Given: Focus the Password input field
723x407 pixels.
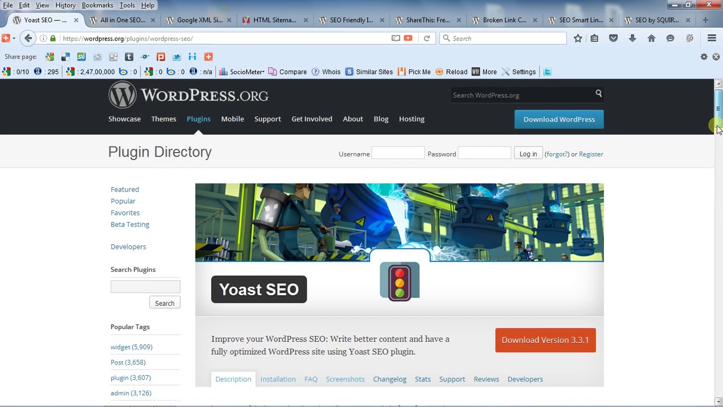Looking at the screenshot, I should [x=485, y=153].
